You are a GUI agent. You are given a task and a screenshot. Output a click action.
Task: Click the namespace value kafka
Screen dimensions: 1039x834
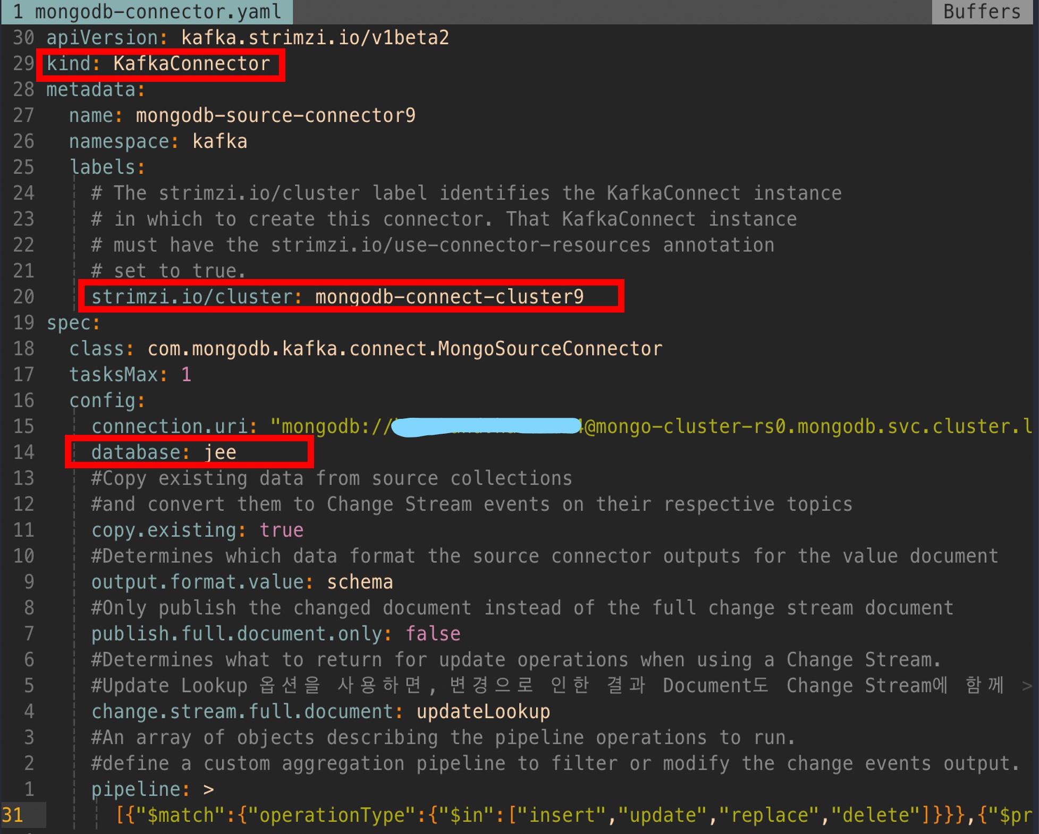coord(219,141)
